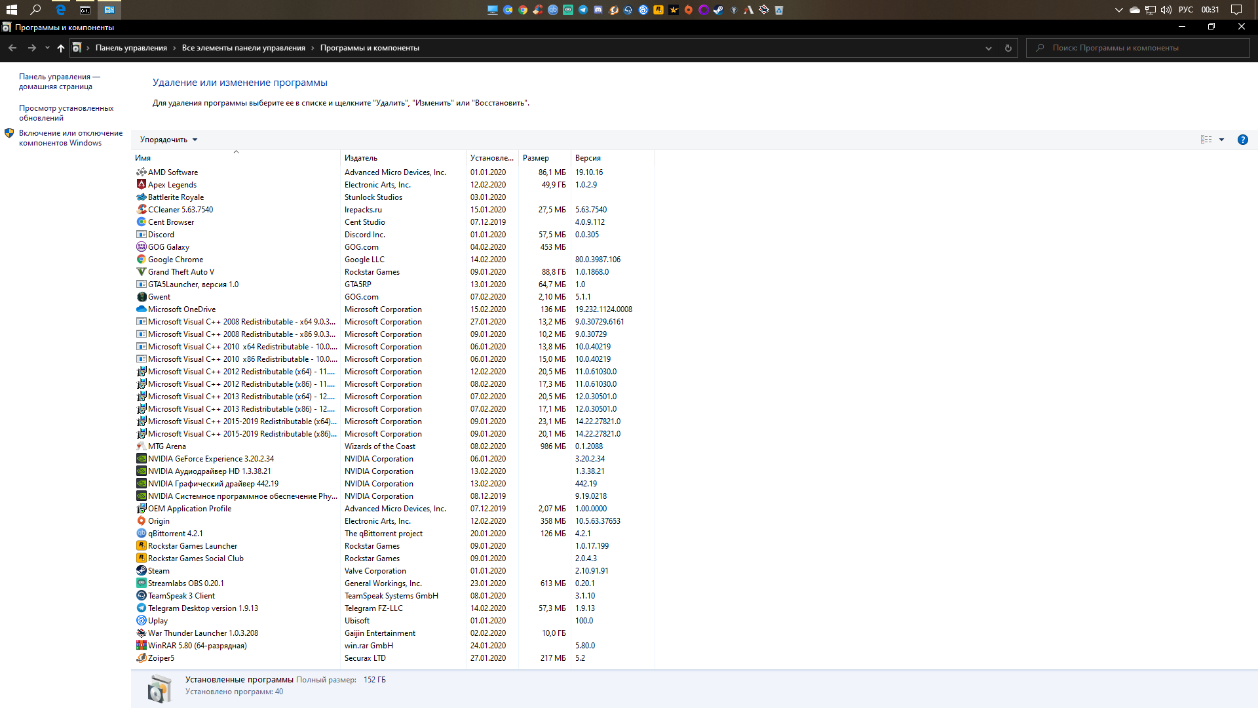
Task: Go back with the back arrow
Action: [12, 48]
